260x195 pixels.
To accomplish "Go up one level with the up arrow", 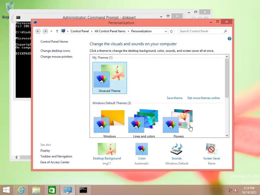I will coord(57,31).
